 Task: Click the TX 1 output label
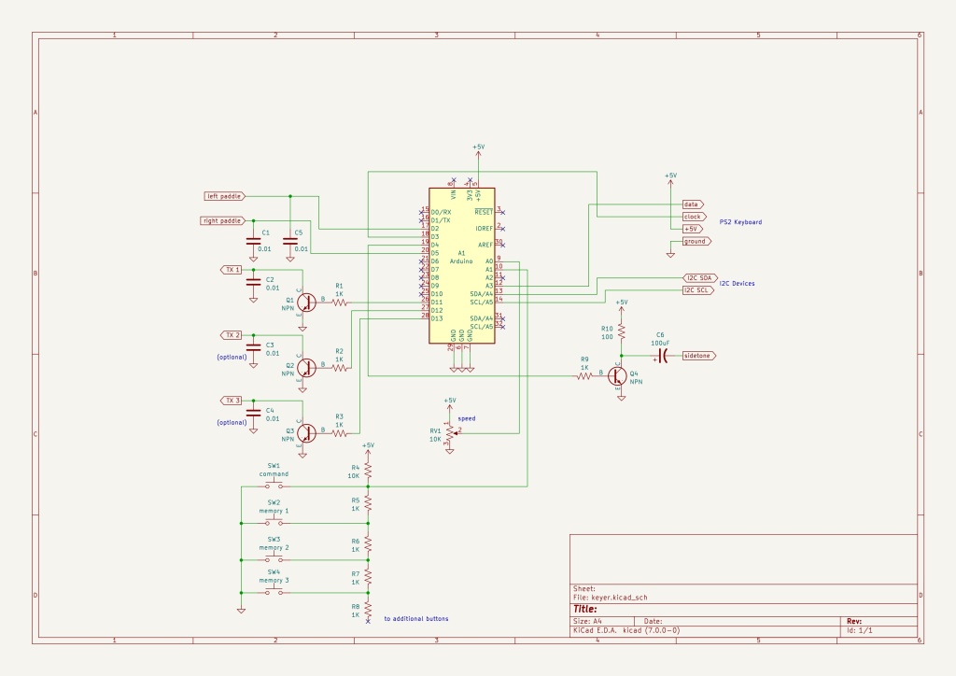click(231, 270)
